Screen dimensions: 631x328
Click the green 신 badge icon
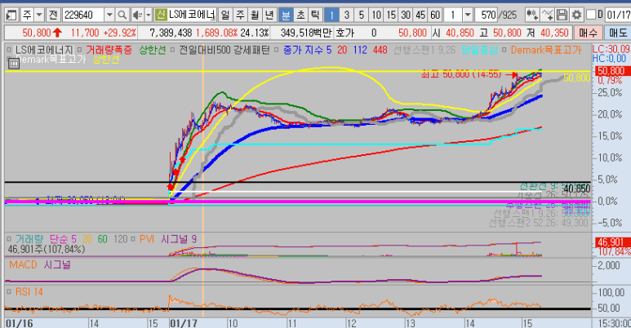point(160,15)
